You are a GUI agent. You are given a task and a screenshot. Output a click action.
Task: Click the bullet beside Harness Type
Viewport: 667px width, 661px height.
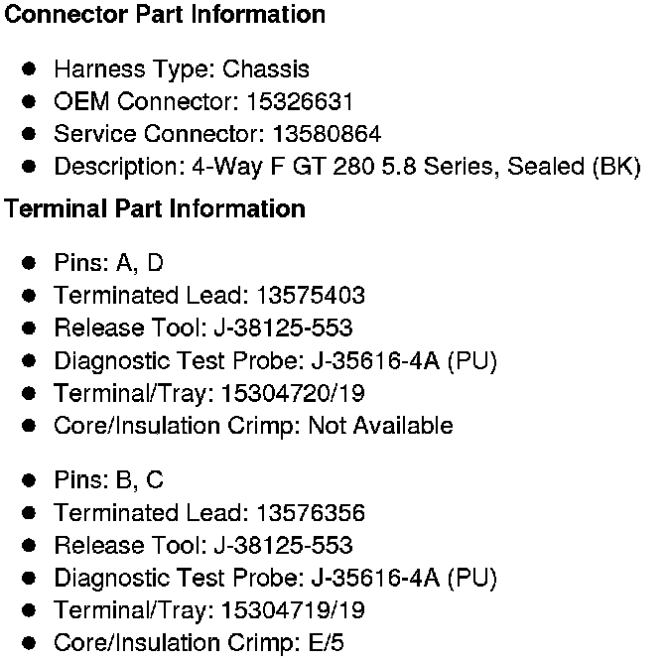(30, 69)
